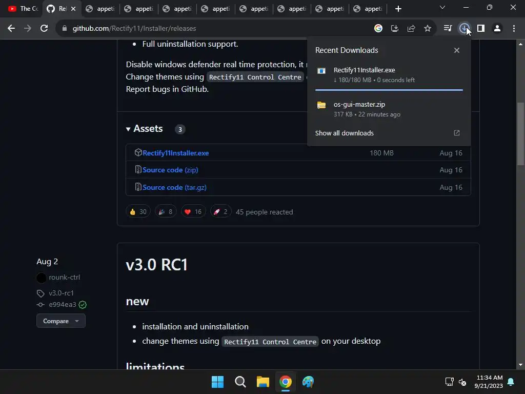This screenshot has width=525, height=394.
Task: Open the Paint app from taskbar
Action: (x=308, y=382)
